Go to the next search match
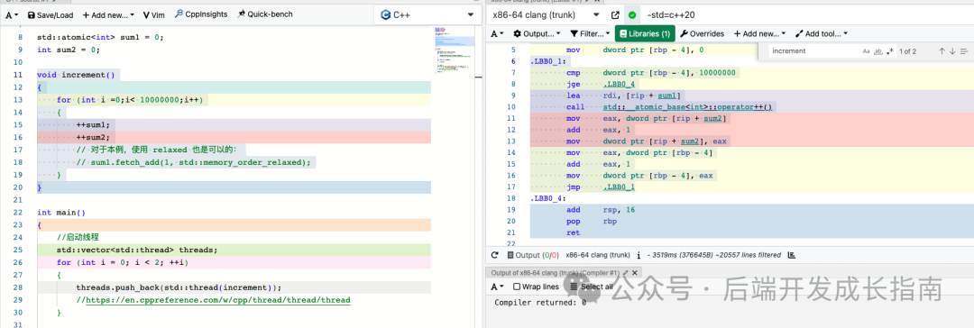 pyautogui.click(x=952, y=51)
